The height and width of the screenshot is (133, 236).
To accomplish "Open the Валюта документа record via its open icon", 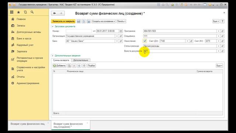I will (222, 51).
